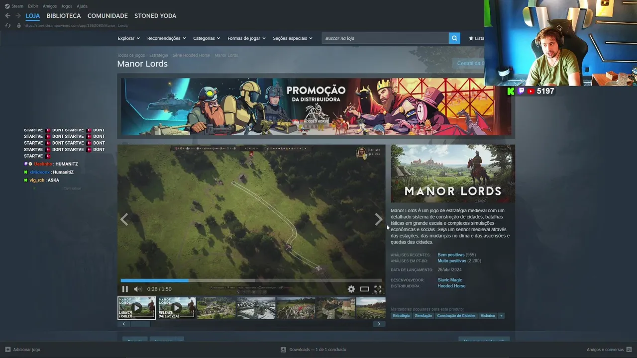Open Estratégia breadcrumb link
The height and width of the screenshot is (358, 637).
[x=159, y=55]
